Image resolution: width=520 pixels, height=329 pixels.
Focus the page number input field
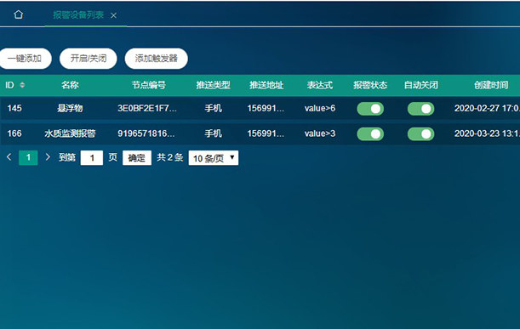[x=92, y=158]
